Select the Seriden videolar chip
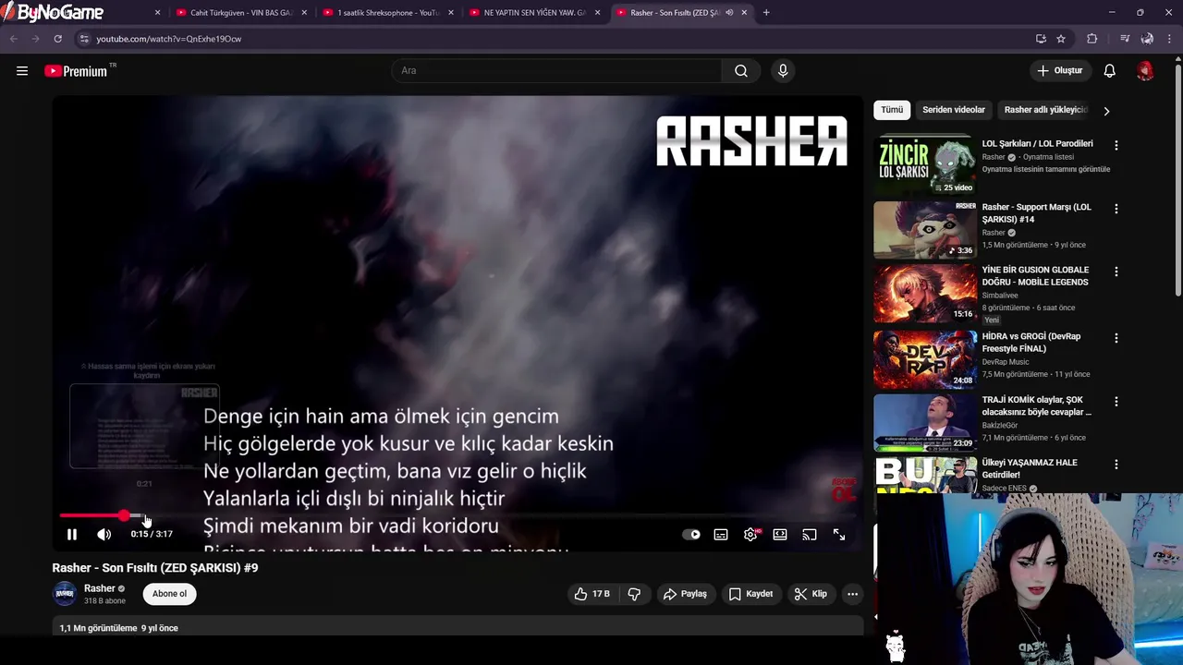Image resolution: width=1183 pixels, height=665 pixels. 954,110
